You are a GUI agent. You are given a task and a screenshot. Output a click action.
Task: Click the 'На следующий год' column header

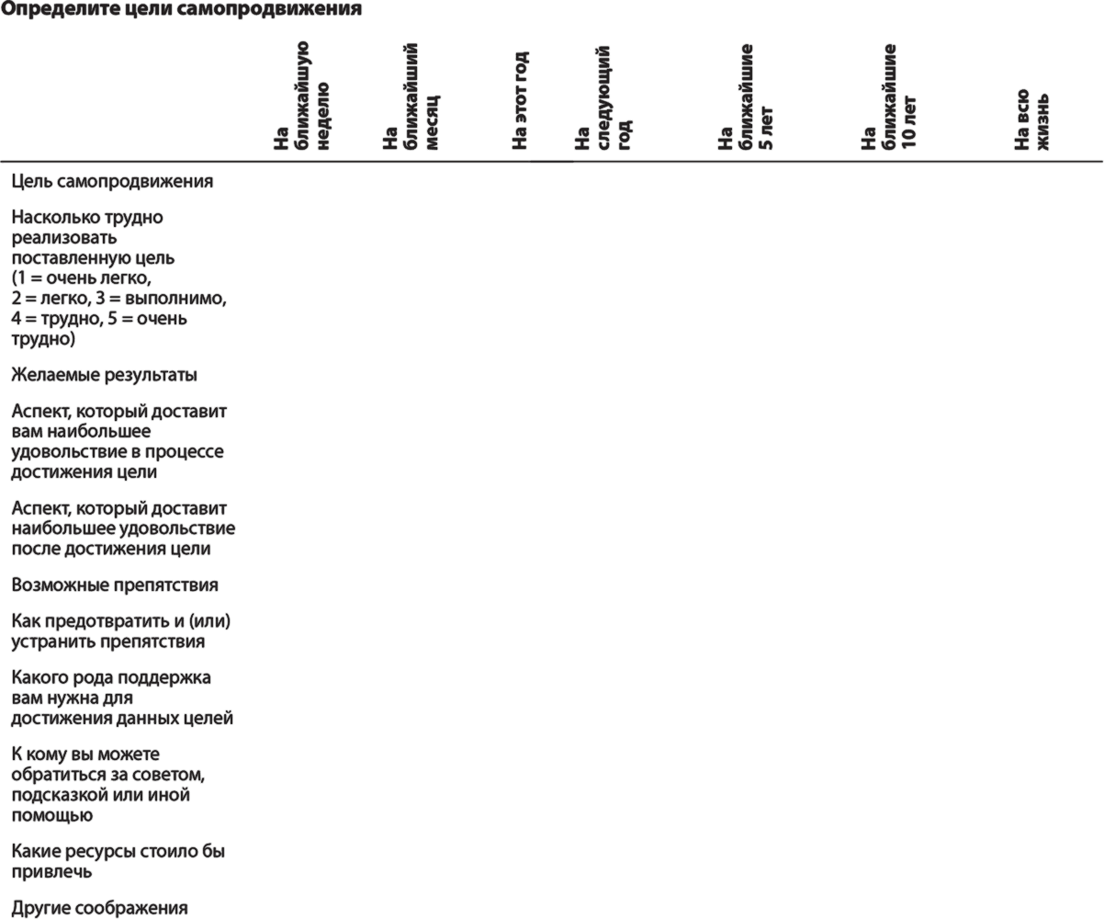pyautogui.click(x=603, y=97)
